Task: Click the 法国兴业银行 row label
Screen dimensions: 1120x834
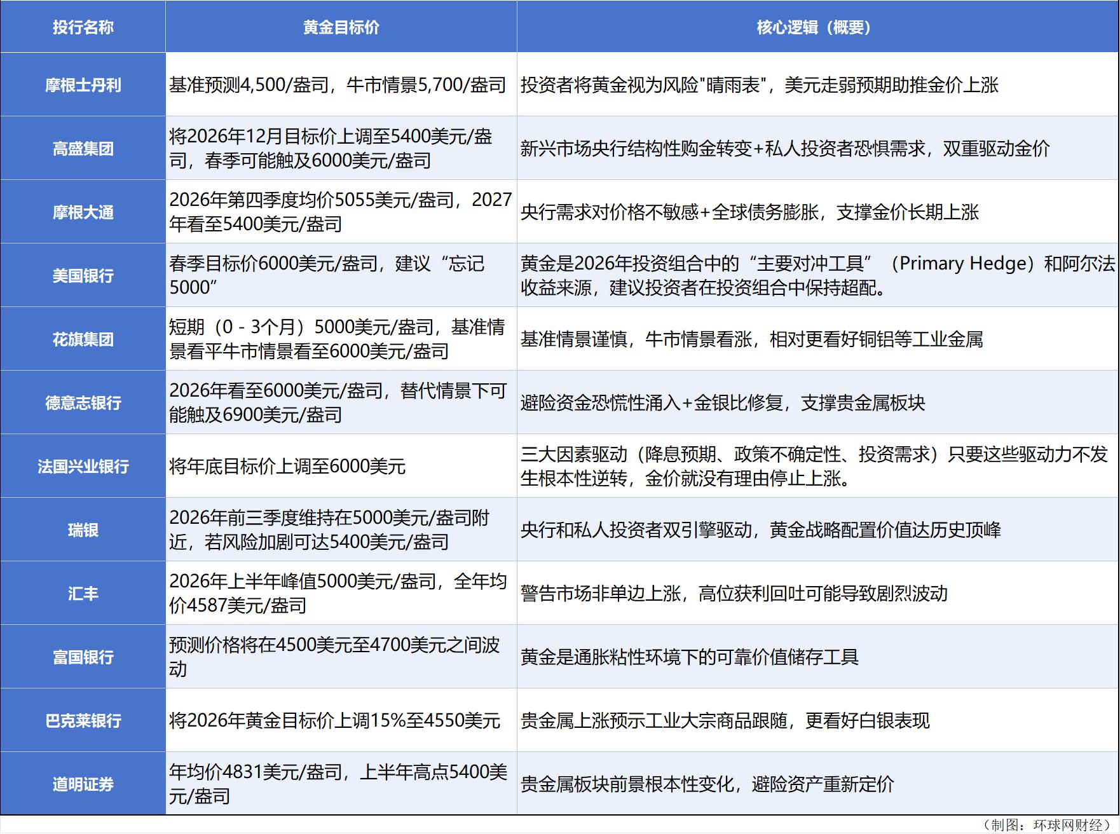Action: [x=83, y=466]
